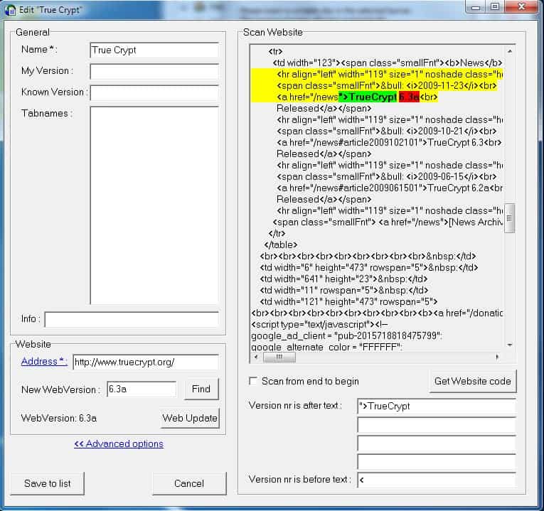Click Get Website code button
Image resolution: width=544 pixels, height=511 pixels.
(472, 382)
